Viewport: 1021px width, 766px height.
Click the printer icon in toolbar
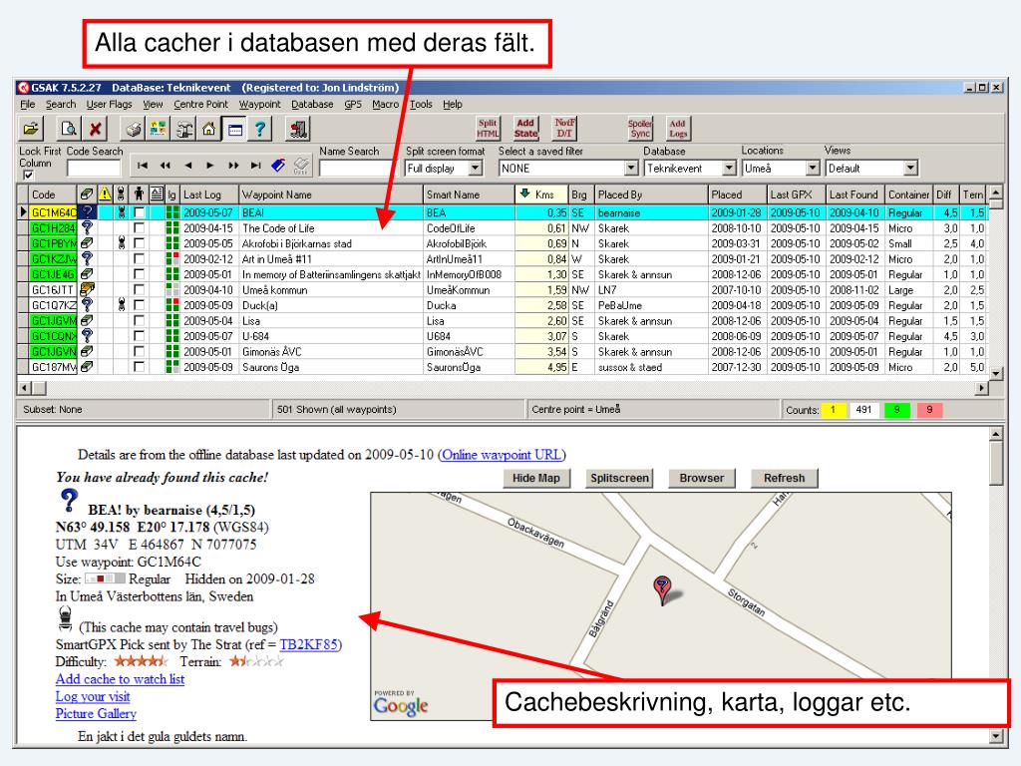click(x=134, y=129)
